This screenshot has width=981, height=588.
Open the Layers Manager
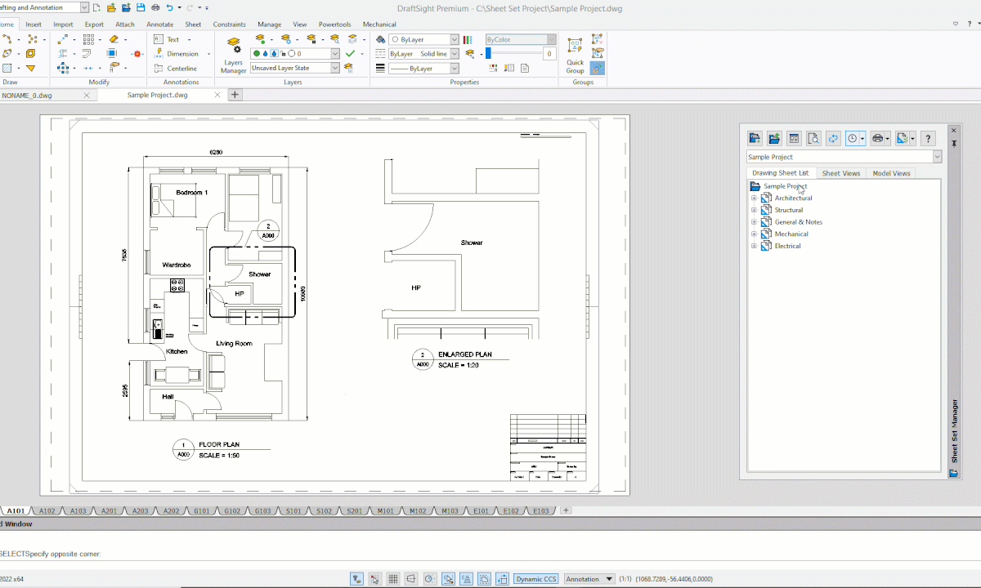(x=233, y=55)
